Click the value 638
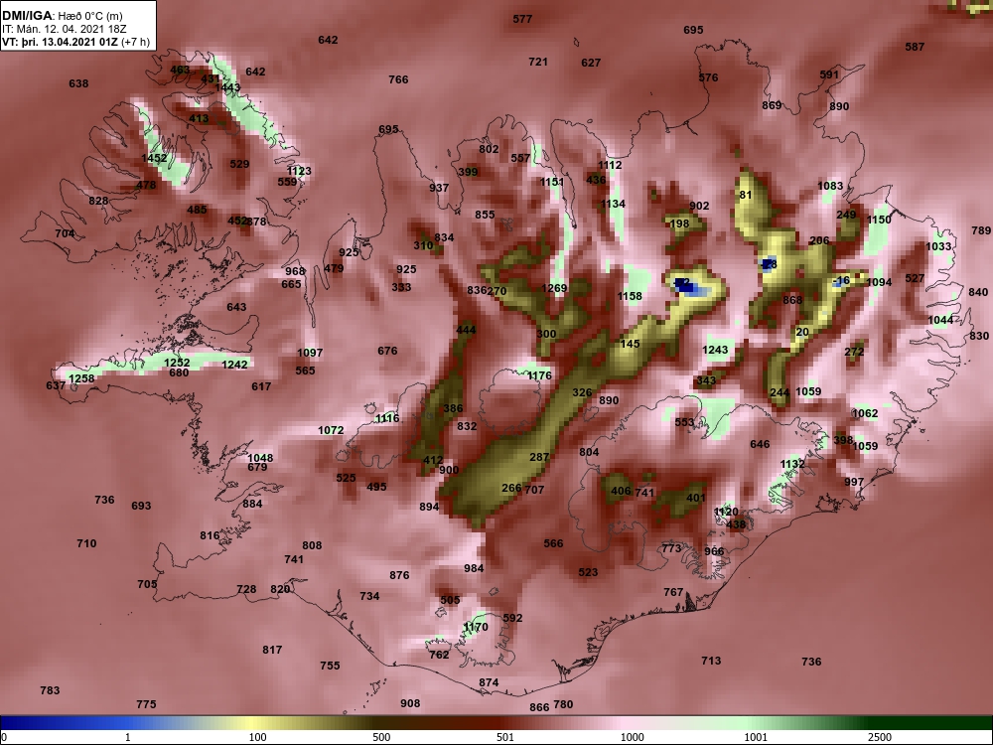 pos(78,83)
